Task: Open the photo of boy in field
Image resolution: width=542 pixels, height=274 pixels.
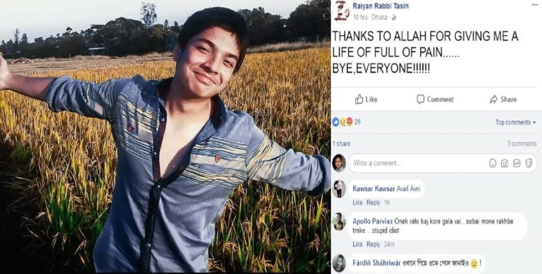Action: point(164,138)
